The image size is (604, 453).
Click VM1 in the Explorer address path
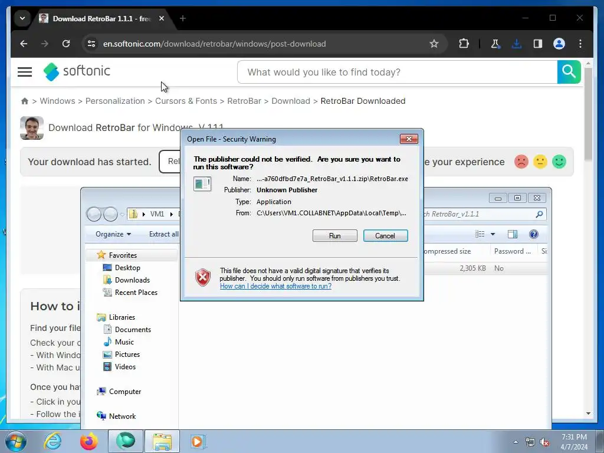click(x=157, y=214)
